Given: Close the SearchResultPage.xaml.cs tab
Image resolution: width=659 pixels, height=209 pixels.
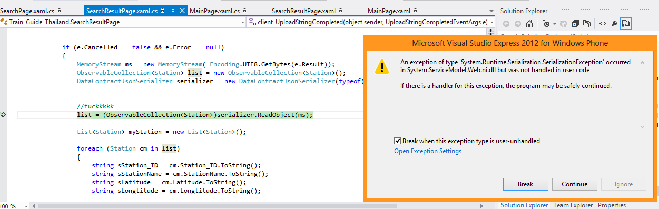Looking at the screenshot, I should click(x=182, y=11).
